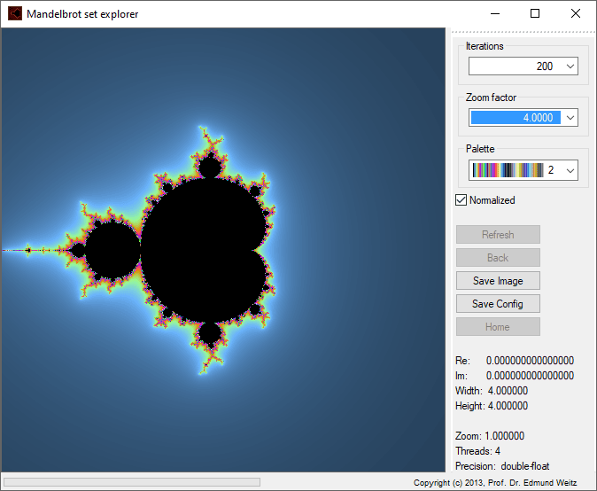Click the "Zoom factor" group label
The image size is (597, 491).
click(x=492, y=97)
